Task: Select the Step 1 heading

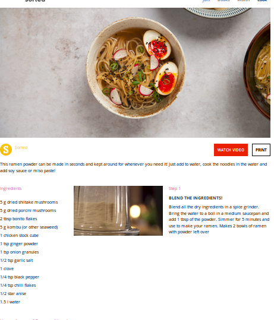Action: click(175, 189)
